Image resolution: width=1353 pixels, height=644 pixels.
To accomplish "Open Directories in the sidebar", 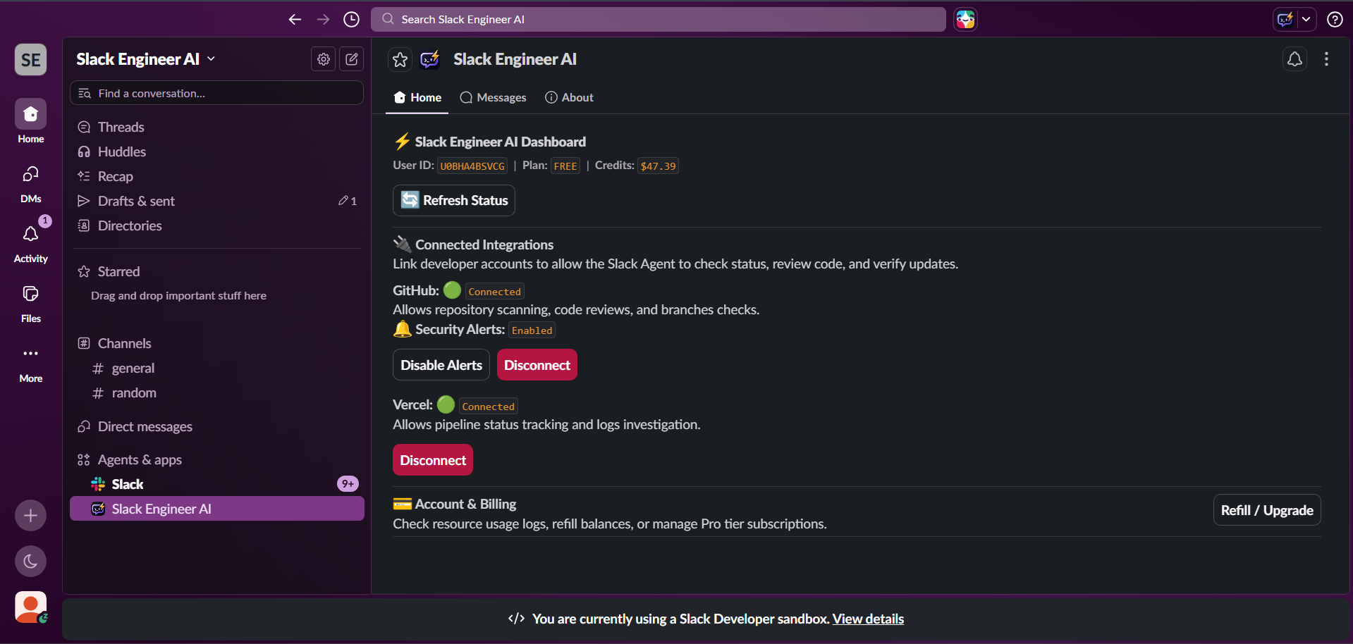I will (216, 225).
